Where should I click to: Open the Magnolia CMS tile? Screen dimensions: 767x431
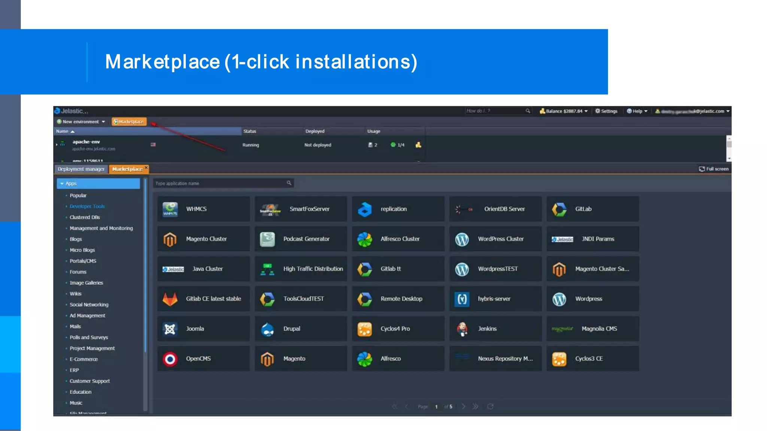(592, 329)
